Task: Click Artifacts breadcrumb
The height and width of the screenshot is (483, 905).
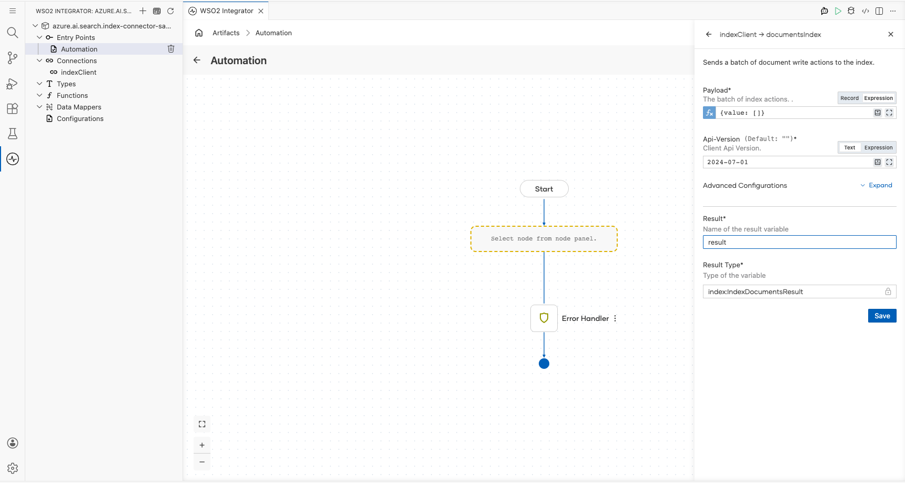Action: [x=226, y=33]
